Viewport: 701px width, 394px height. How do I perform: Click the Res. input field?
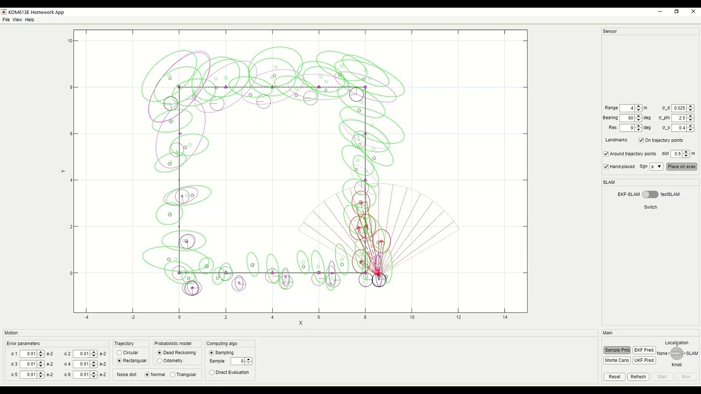pos(627,128)
